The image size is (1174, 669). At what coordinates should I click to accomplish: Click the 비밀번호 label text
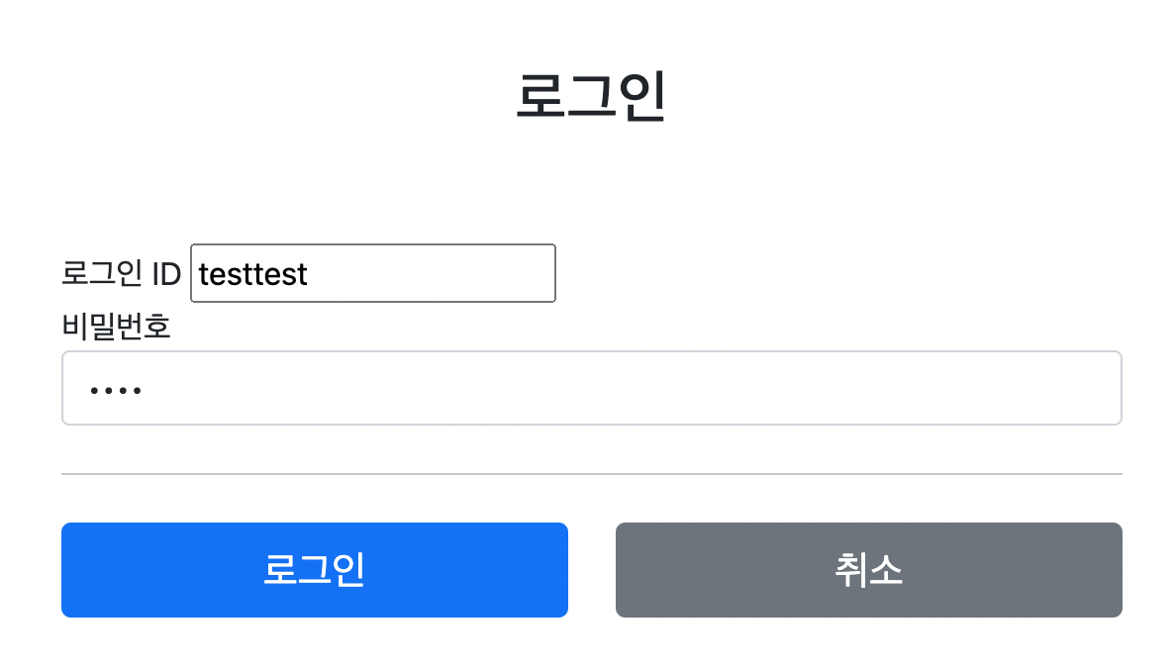pos(115,327)
